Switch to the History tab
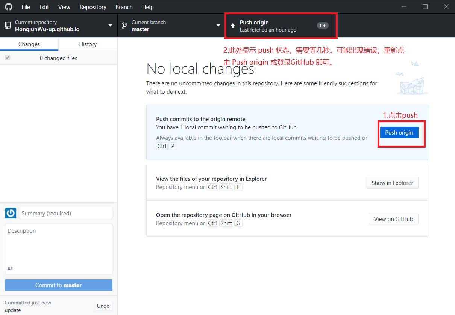455x315 pixels. [88, 44]
